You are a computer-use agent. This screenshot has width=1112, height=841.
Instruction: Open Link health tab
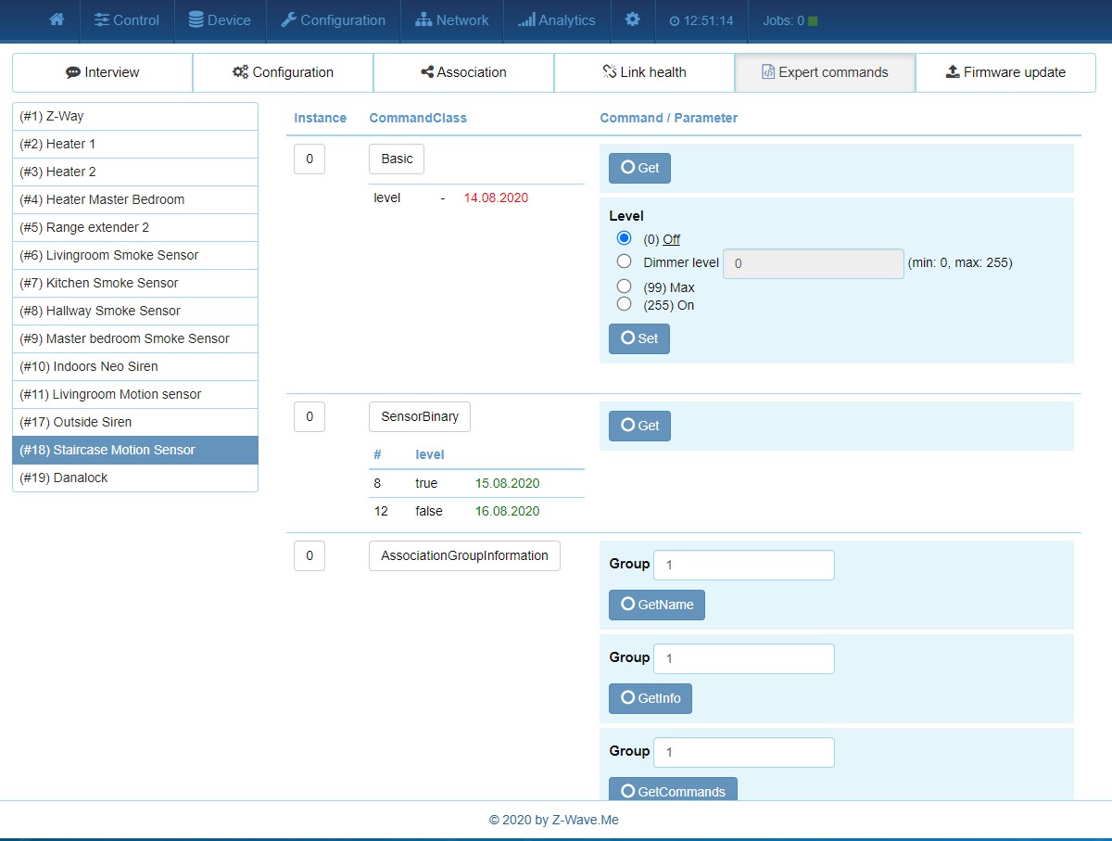tap(644, 72)
